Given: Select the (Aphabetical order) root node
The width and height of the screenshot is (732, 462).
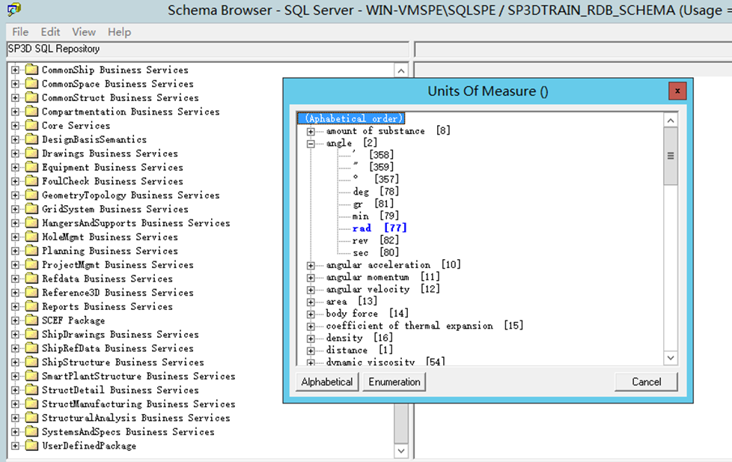Looking at the screenshot, I should pyautogui.click(x=351, y=118).
